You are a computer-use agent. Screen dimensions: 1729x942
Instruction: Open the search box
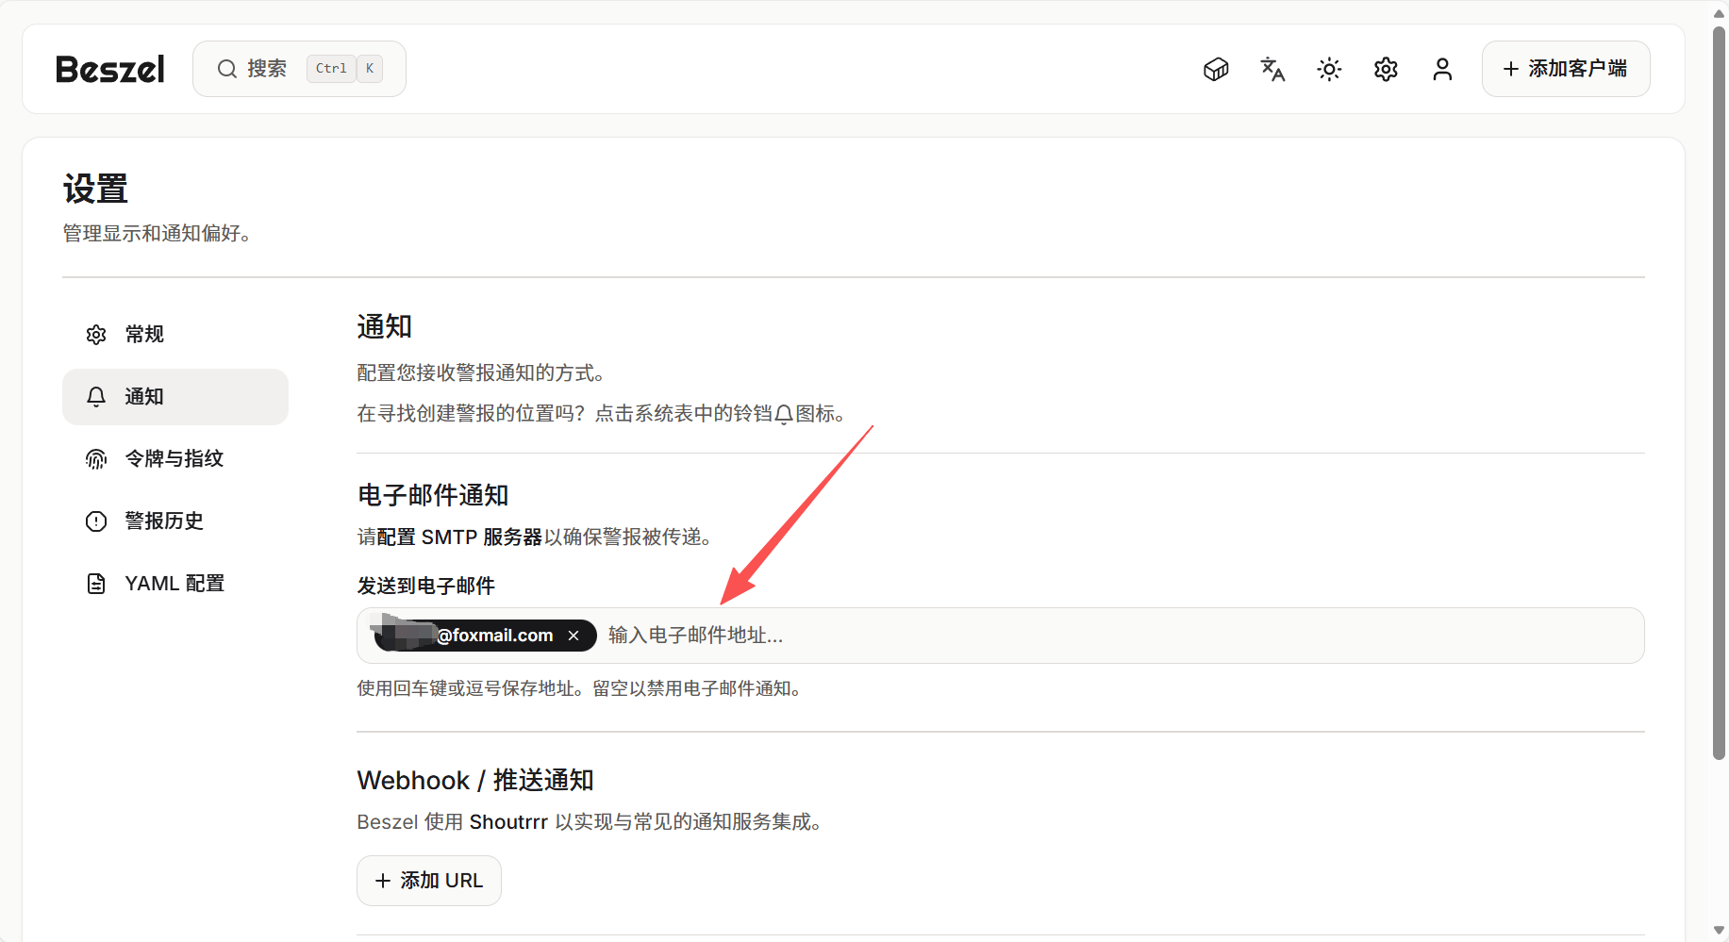299,69
